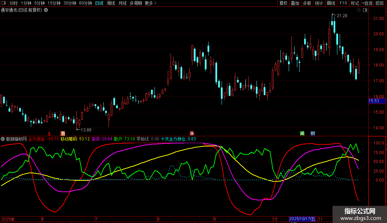Click the diamond icon in chart header
Screen dimensions: 387x223
359,10
